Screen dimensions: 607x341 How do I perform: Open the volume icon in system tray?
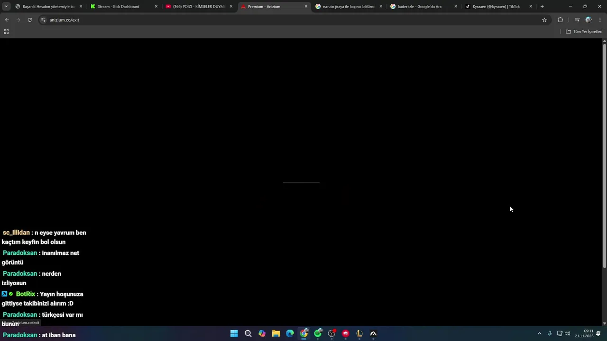(x=568, y=333)
